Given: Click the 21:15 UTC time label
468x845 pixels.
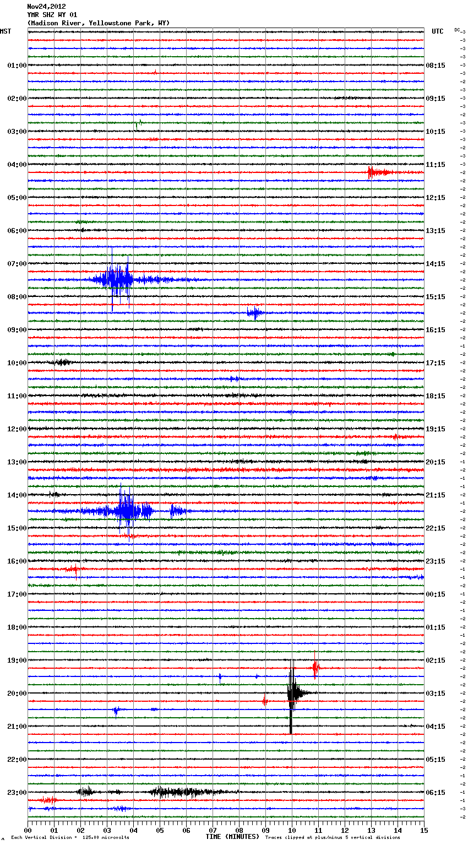Looking at the screenshot, I should (x=436, y=495).
